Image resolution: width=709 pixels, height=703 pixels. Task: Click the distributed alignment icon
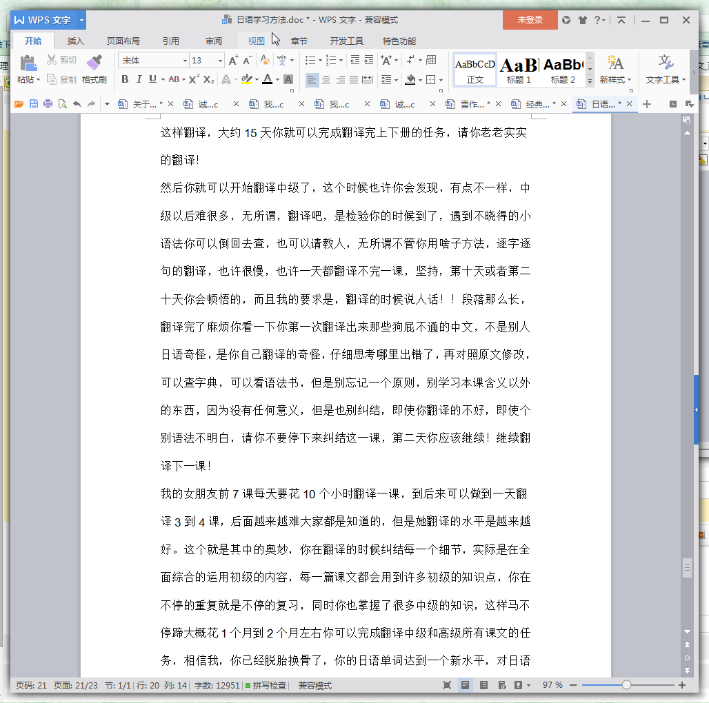[x=368, y=80]
